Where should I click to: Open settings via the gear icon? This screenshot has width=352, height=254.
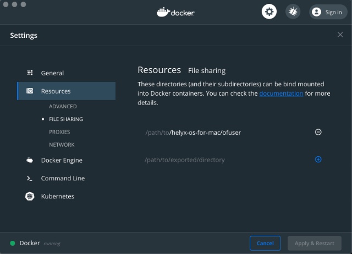click(269, 12)
